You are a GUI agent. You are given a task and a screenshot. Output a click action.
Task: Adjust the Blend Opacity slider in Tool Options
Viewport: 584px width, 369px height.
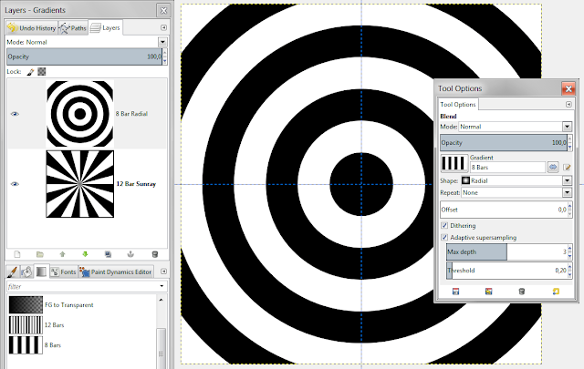(504, 143)
